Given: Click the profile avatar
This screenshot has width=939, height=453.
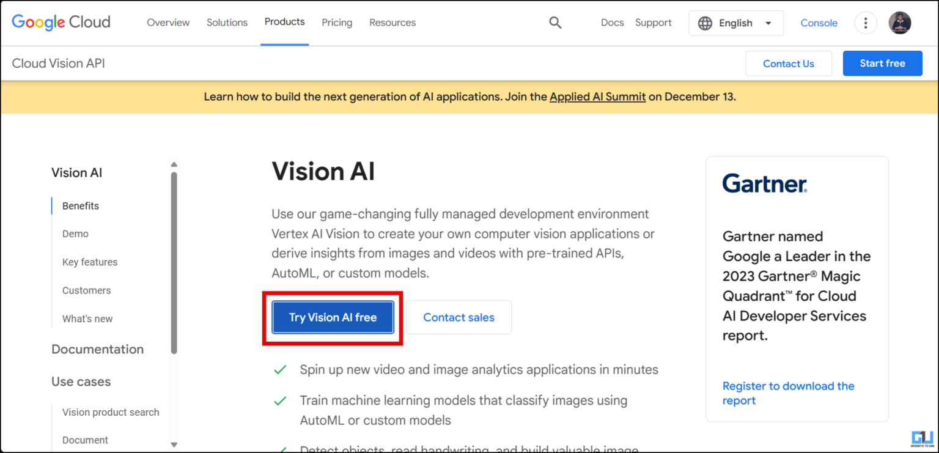Looking at the screenshot, I should click(900, 23).
